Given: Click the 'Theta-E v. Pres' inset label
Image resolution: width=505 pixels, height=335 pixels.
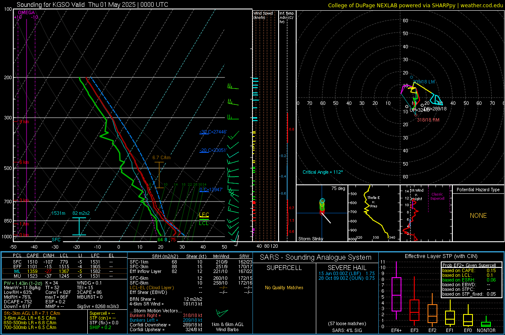Looking at the screenshot, I should point(373,202).
